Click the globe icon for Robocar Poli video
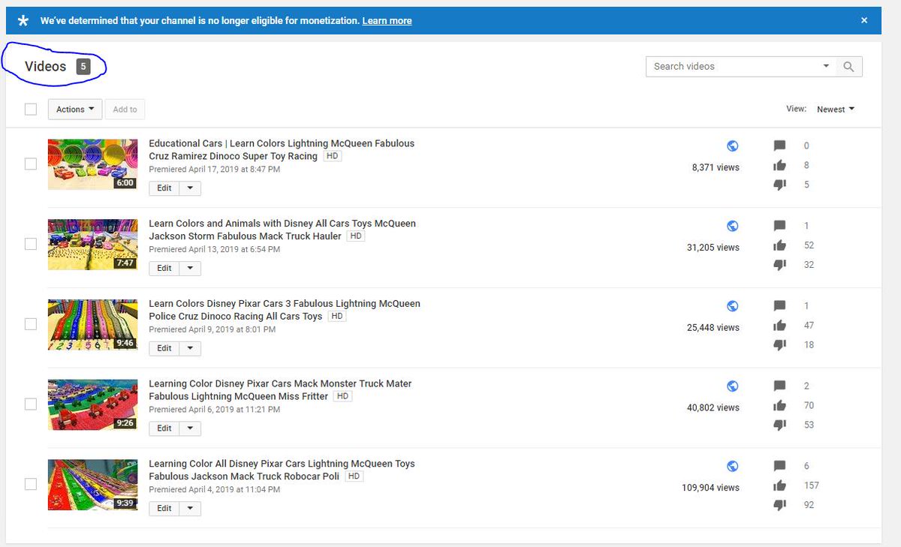Image resolution: width=901 pixels, height=547 pixels. (x=733, y=466)
